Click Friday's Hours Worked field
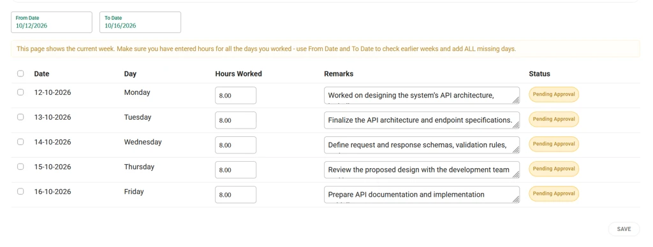Image resolution: width=653 pixels, height=247 pixels. pos(236,195)
